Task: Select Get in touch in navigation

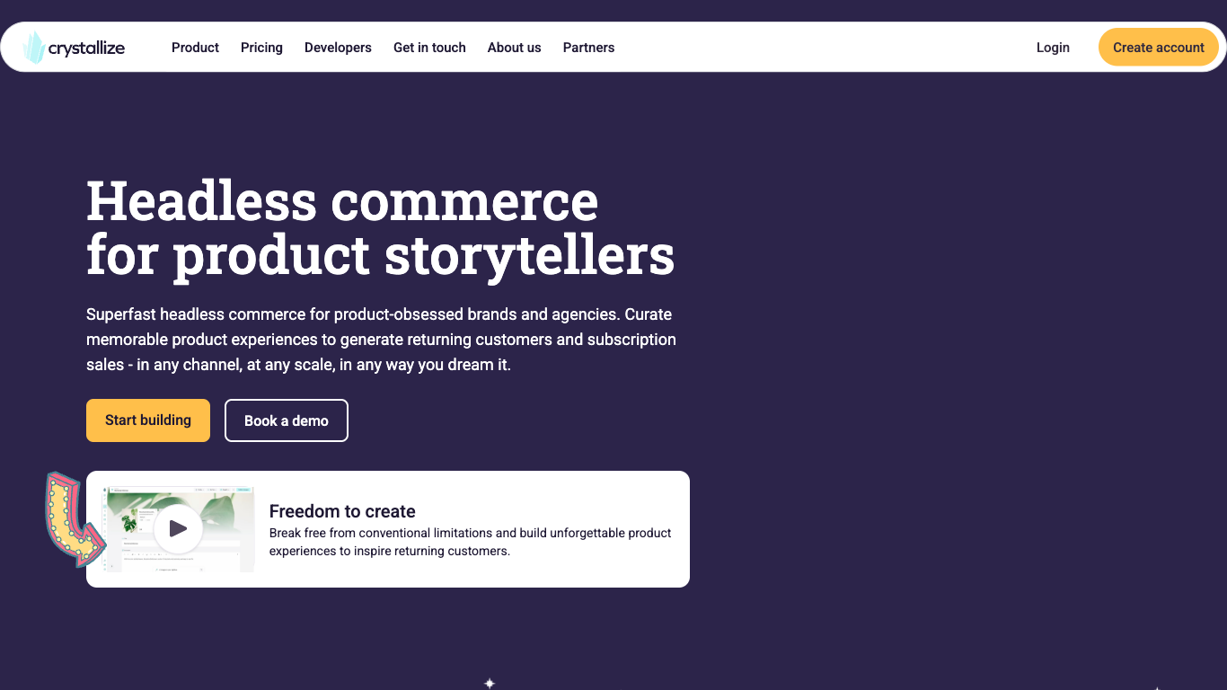Action: [x=429, y=48]
